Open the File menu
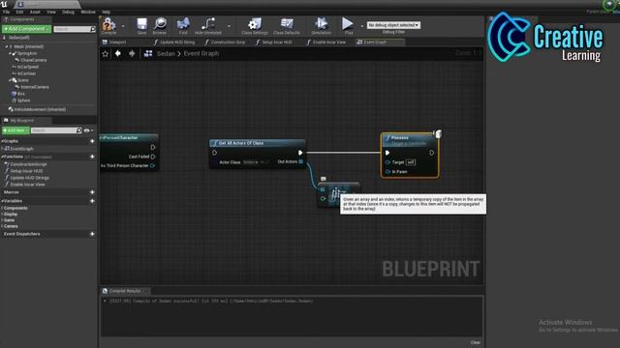 pyautogui.click(x=7, y=12)
